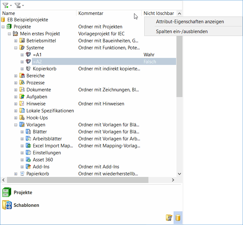Click the folder icon left of the database icon
Viewport: 243px width, 225px height.
pos(169,218)
